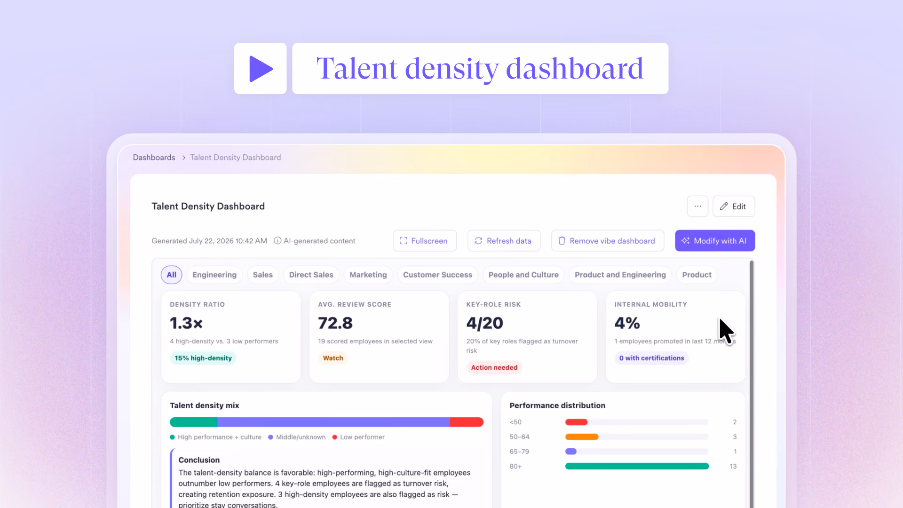This screenshot has height=508, width=903.
Task: Select the Engineering filter tab
Action: click(214, 275)
